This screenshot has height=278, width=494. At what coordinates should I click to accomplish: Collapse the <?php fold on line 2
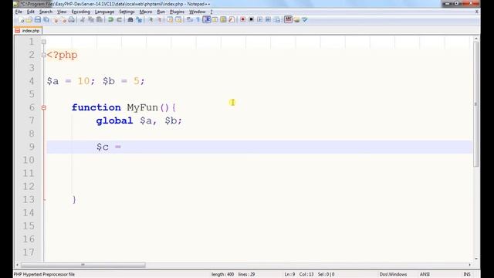click(x=44, y=55)
